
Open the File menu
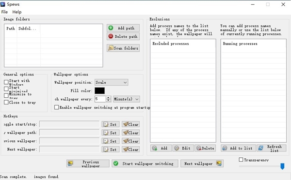[x=4, y=12]
